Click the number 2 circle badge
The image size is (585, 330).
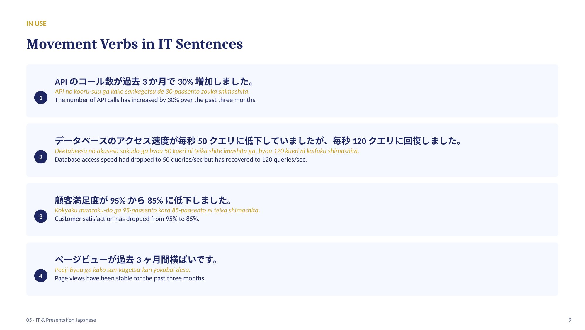coord(41,157)
